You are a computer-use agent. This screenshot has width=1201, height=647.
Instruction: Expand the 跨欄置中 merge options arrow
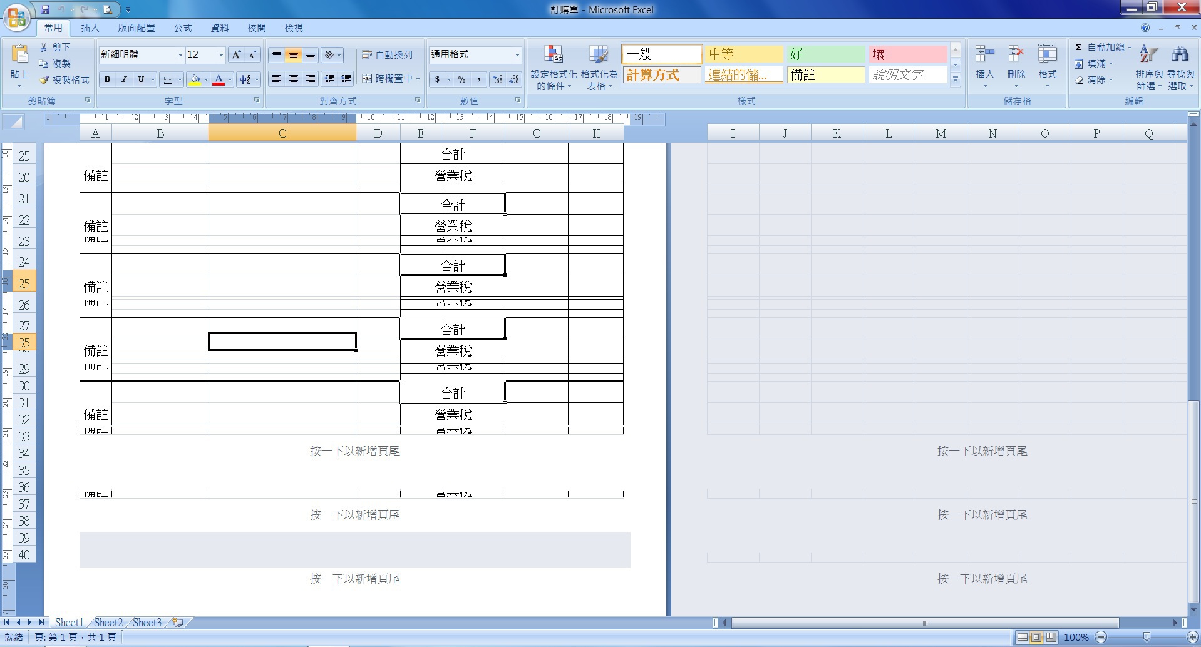coord(418,79)
